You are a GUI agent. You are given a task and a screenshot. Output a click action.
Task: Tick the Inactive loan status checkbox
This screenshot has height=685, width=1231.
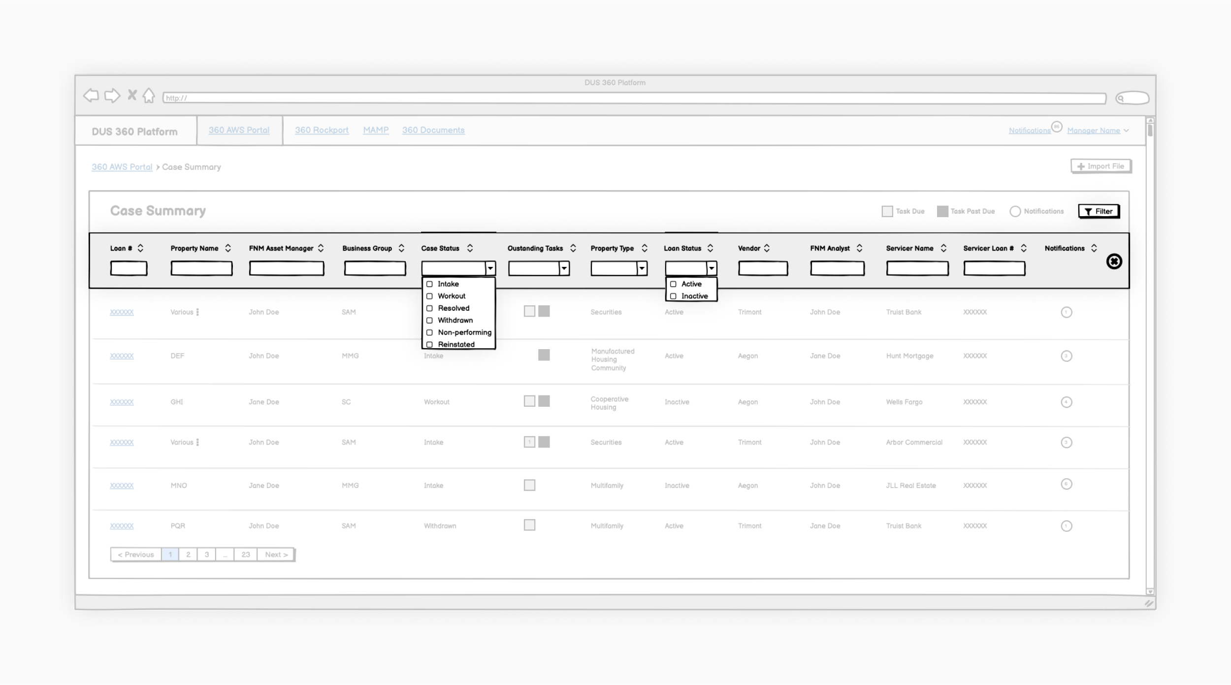tap(673, 296)
